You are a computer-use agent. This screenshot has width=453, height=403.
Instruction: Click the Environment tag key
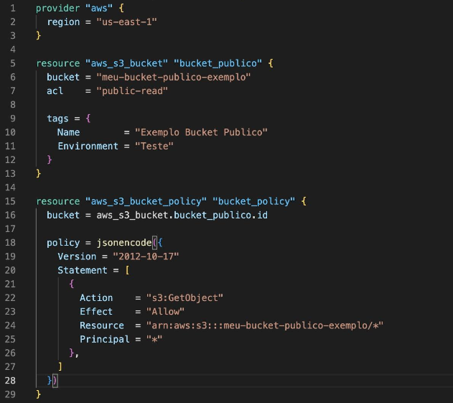pos(88,147)
